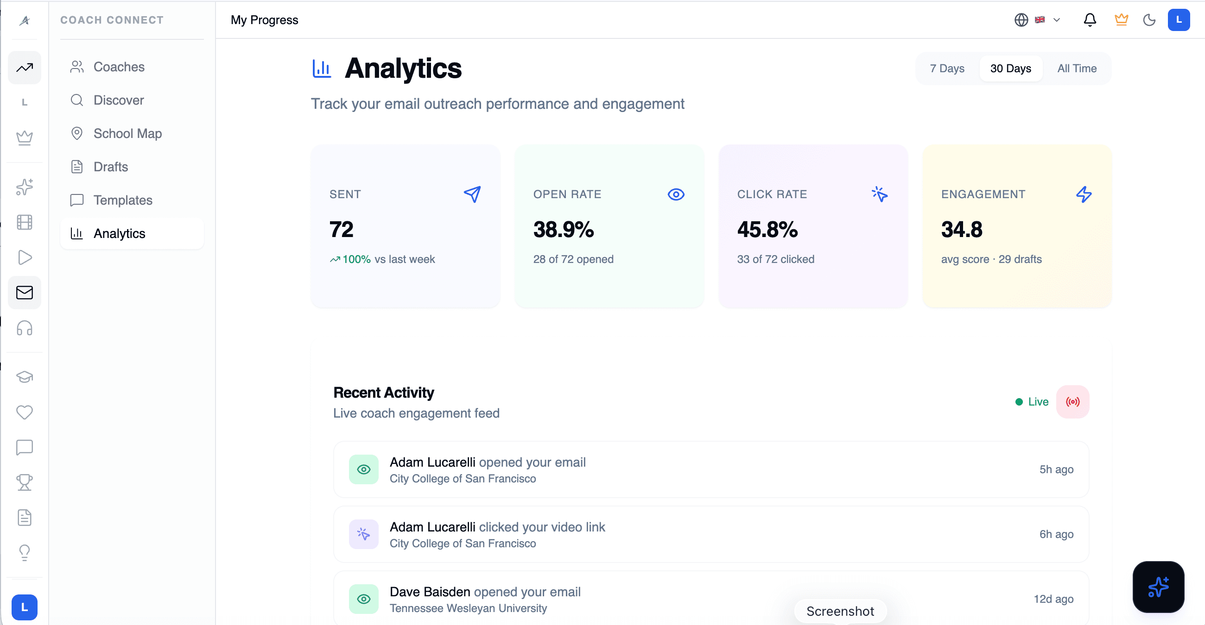Click the blue L avatar badge

pos(1179,19)
